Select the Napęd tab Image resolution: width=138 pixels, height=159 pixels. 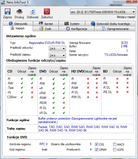click(x=18, y=28)
